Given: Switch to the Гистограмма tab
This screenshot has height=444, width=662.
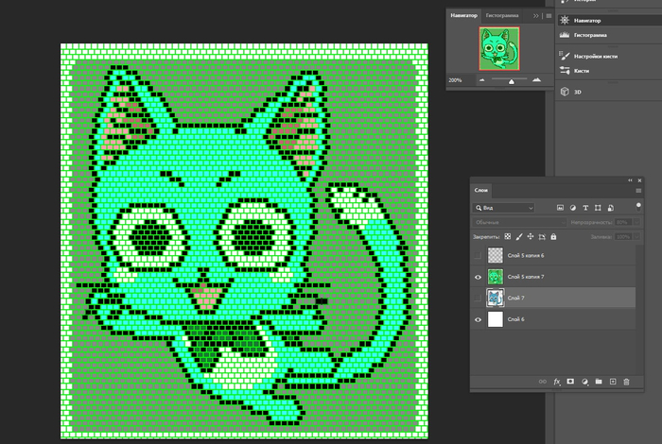Looking at the screenshot, I should pyautogui.click(x=502, y=16).
